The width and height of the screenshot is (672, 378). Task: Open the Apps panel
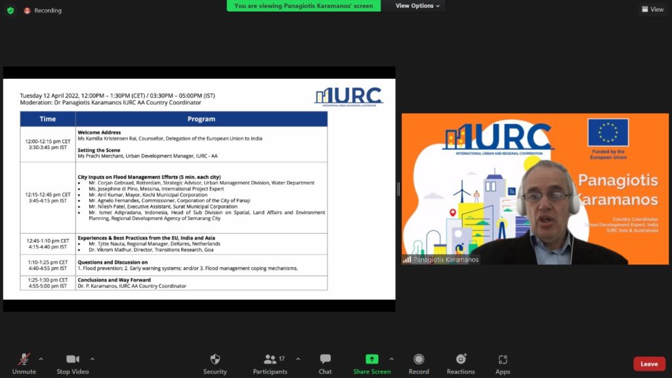point(503,360)
